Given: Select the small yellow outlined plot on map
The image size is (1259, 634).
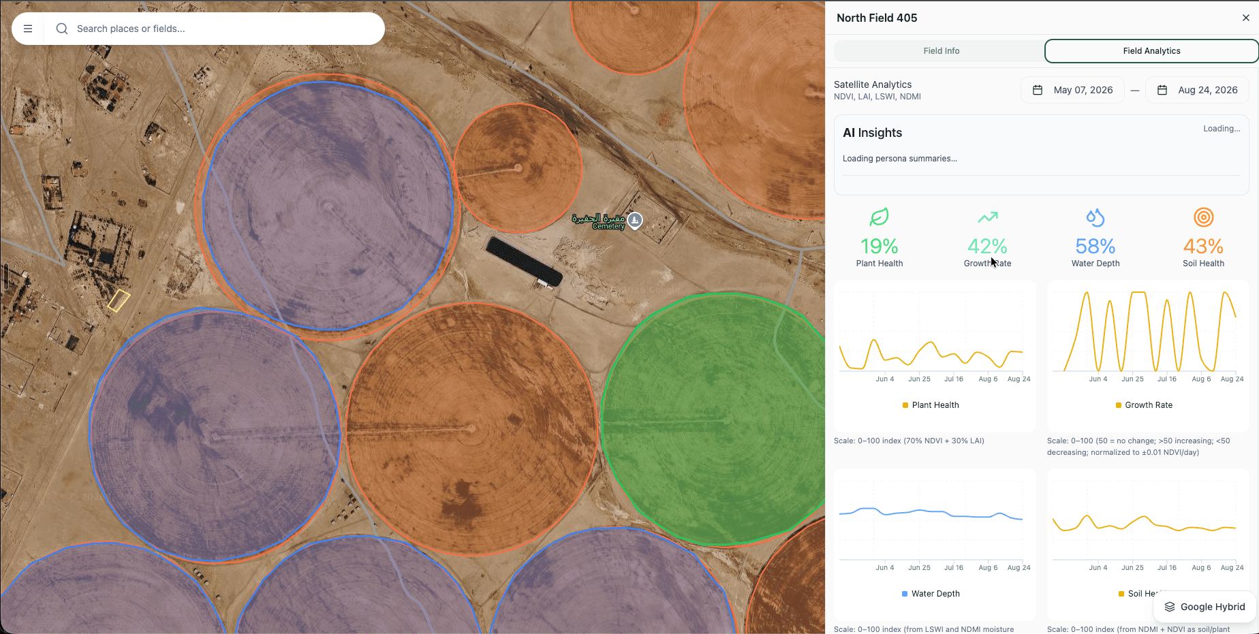Looking at the screenshot, I should pyautogui.click(x=119, y=300).
